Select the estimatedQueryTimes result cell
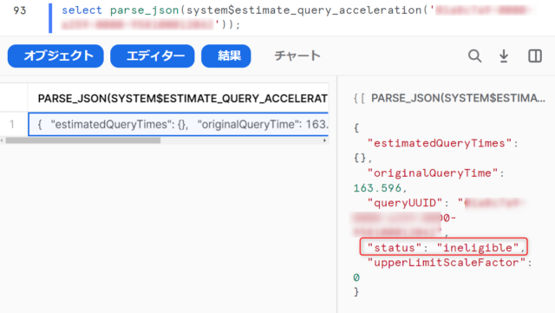Image resolution: width=555 pixels, height=313 pixels. click(x=179, y=124)
